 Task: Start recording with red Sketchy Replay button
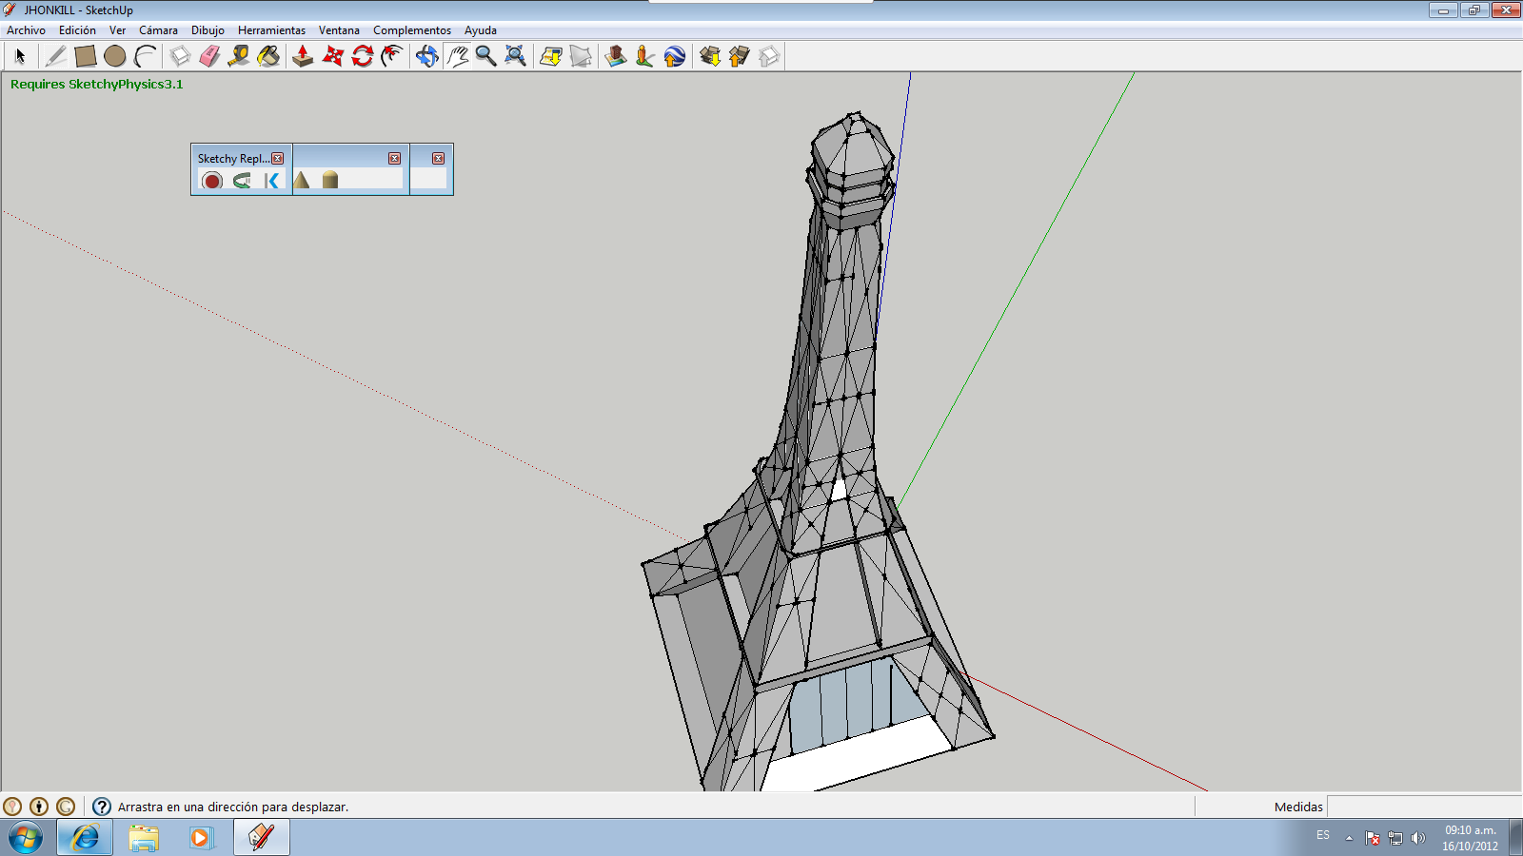(212, 180)
